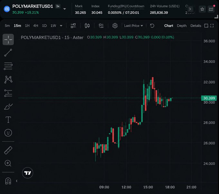The height and width of the screenshot is (194, 219).
Task: Open the trading guide book icon
Action: coord(211,9)
